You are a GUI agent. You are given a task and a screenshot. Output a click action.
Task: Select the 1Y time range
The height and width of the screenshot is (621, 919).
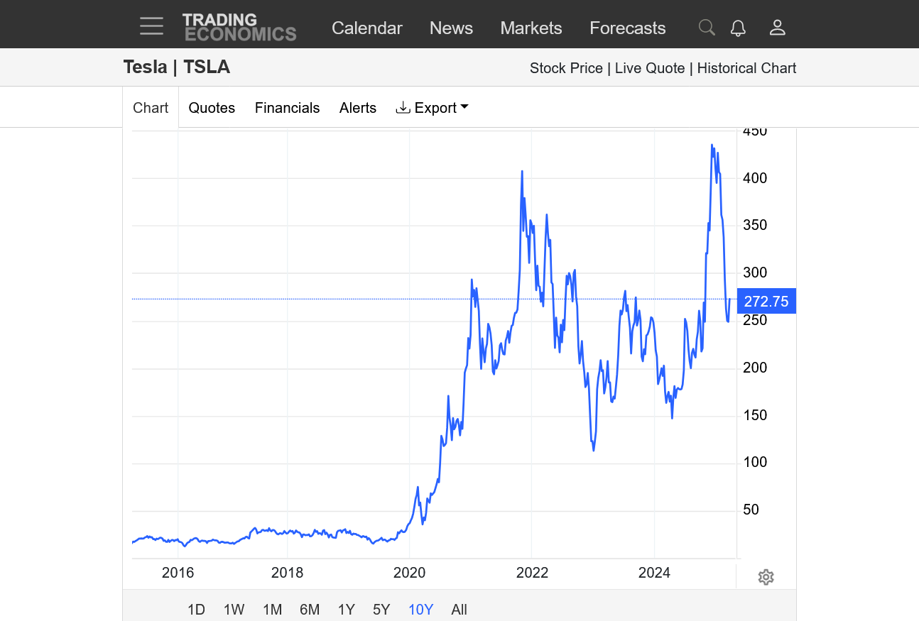pos(346,609)
